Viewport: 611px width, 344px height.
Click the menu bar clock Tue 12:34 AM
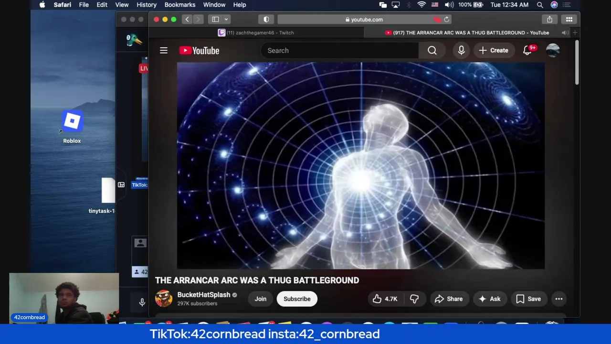point(509,5)
